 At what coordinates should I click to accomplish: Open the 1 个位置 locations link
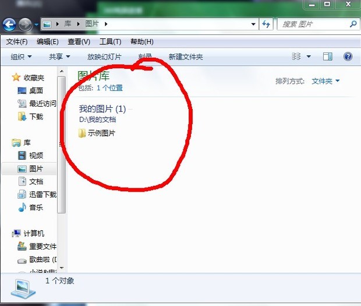point(109,88)
